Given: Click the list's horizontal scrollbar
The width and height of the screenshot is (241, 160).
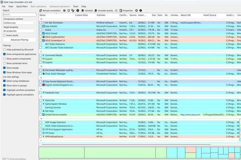Looking at the screenshot, I should (126, 144).
